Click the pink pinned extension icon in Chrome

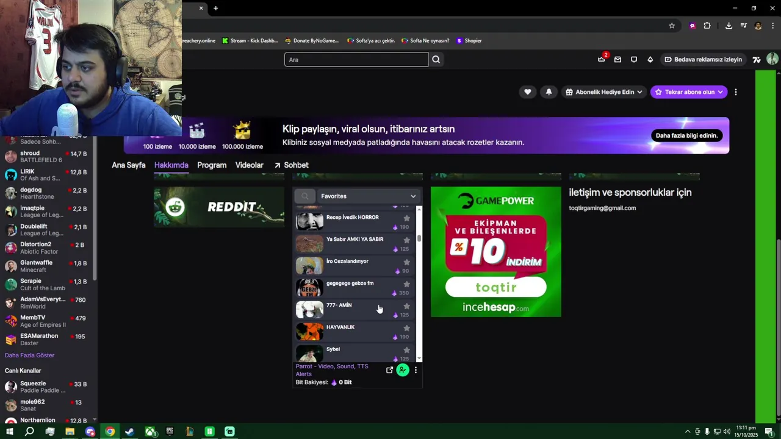(693, 26)
